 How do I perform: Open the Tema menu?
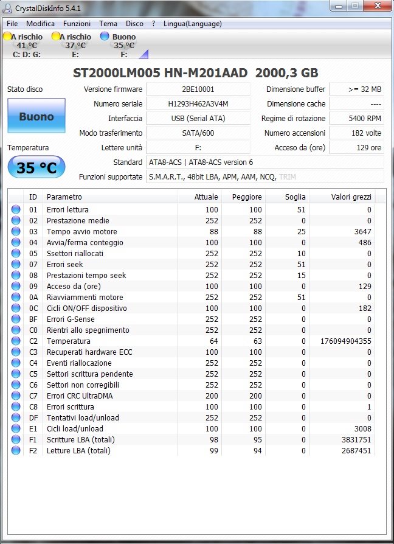108,24
